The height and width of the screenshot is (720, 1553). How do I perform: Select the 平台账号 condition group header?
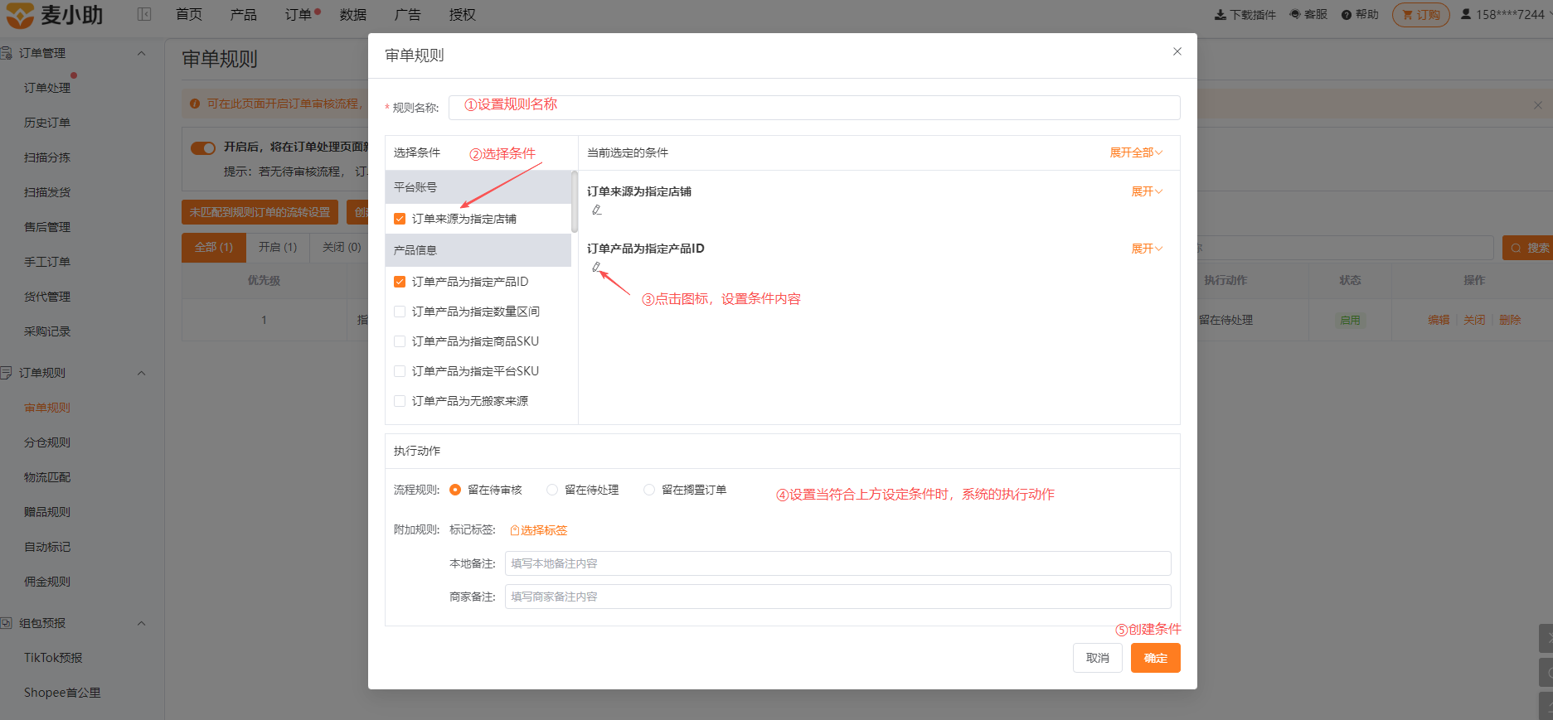click(478, 187)
